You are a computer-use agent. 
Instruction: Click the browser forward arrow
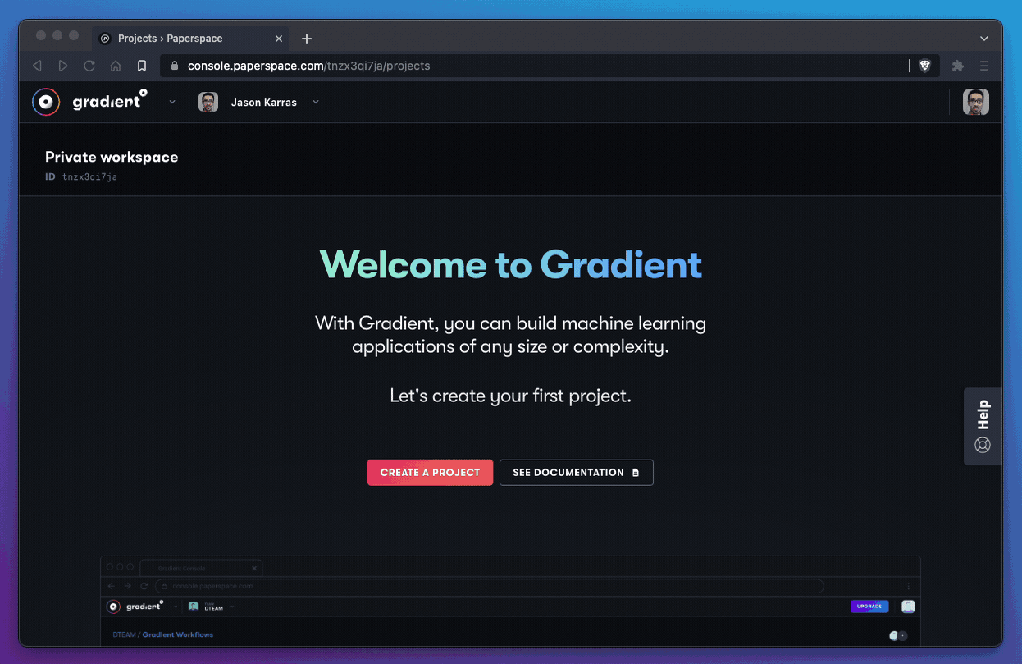(63, 66)
